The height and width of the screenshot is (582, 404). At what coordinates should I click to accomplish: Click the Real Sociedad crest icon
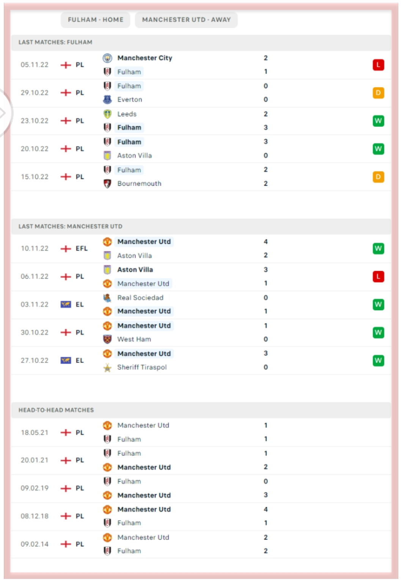click(107, 298)
